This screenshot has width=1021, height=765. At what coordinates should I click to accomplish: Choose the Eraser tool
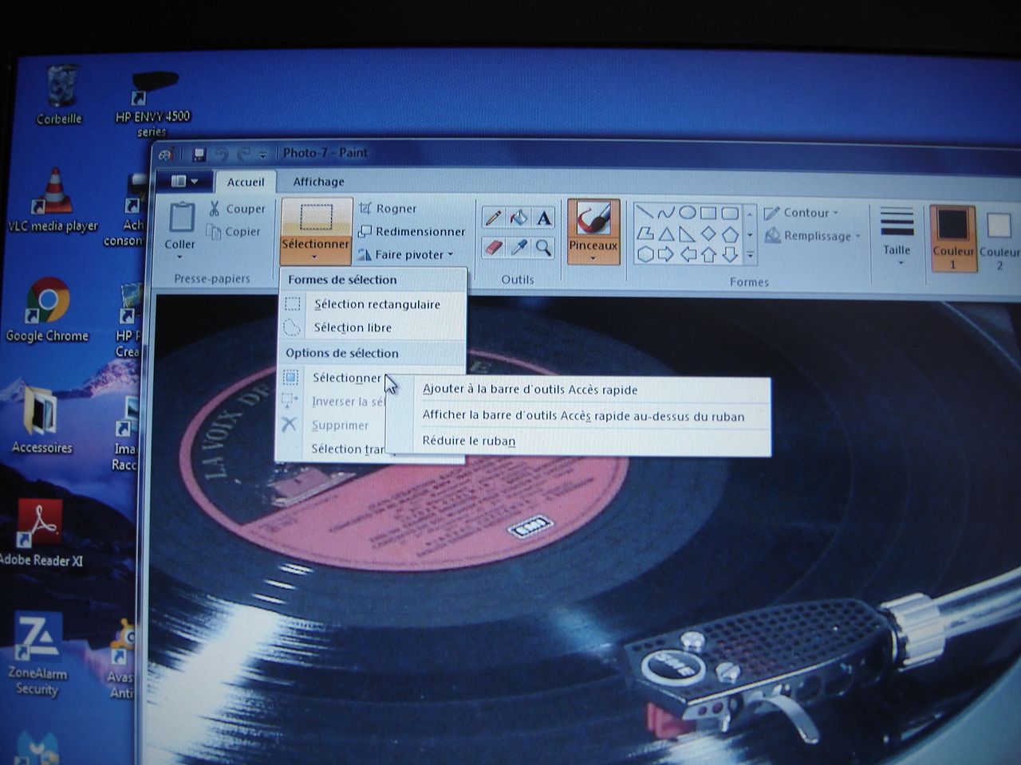click(x=493, y=248)
